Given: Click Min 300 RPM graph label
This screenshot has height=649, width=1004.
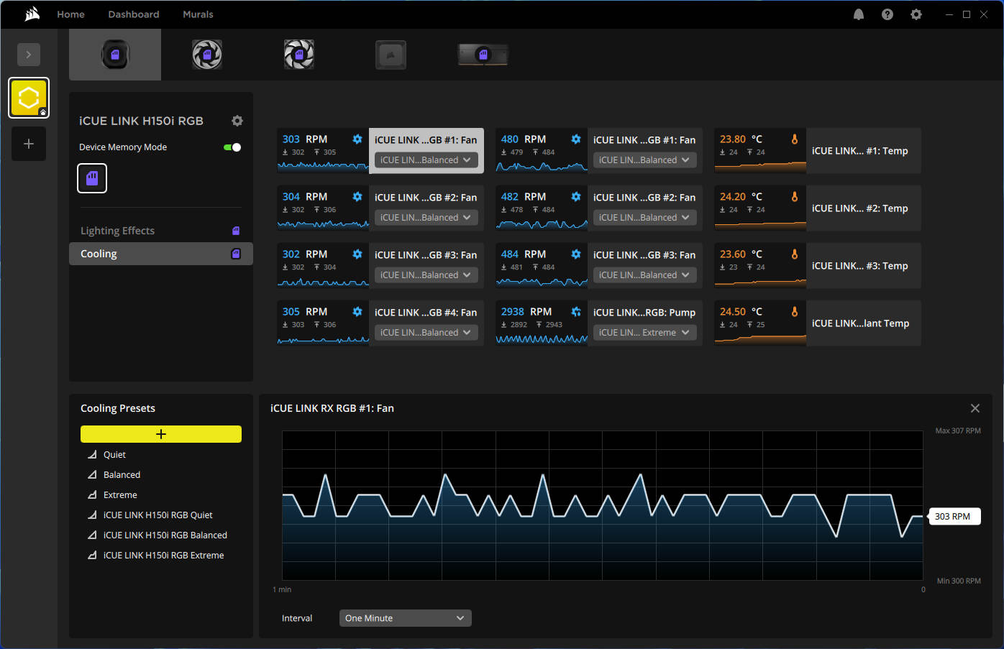Looking at the screenshot, I should pos(959,581).
